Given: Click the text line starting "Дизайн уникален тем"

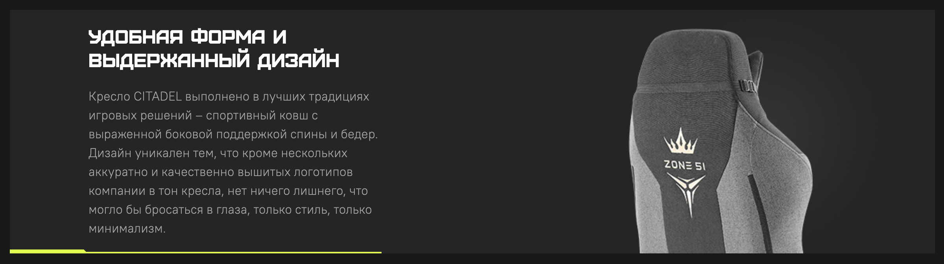Looking at the screenshot, I should click(x=218, y=153).
